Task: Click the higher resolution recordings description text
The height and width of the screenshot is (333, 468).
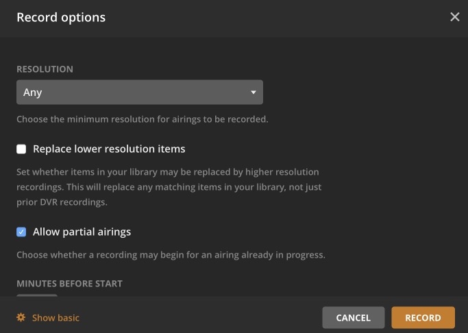Action: [x=168, y=187]
